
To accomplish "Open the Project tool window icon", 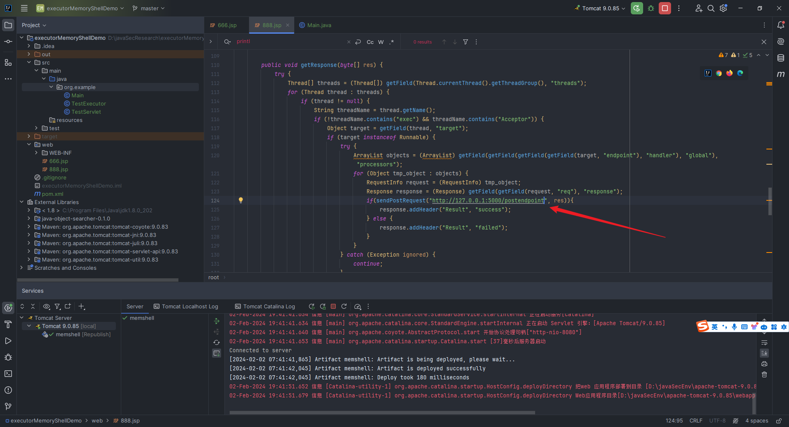I will 8,25.
